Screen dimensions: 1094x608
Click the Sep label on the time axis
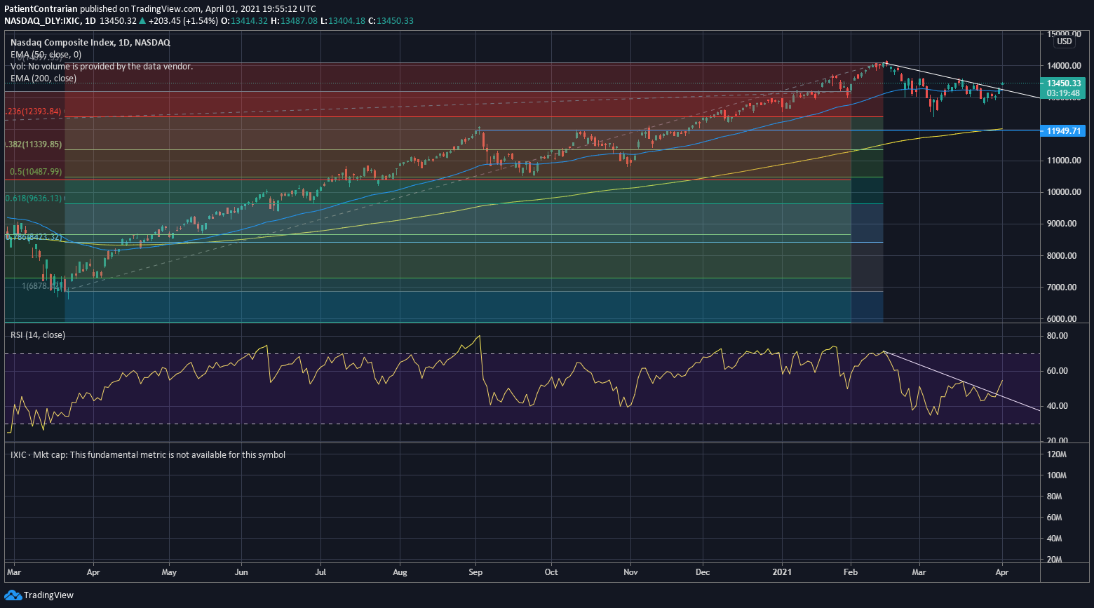click(475, 572)
